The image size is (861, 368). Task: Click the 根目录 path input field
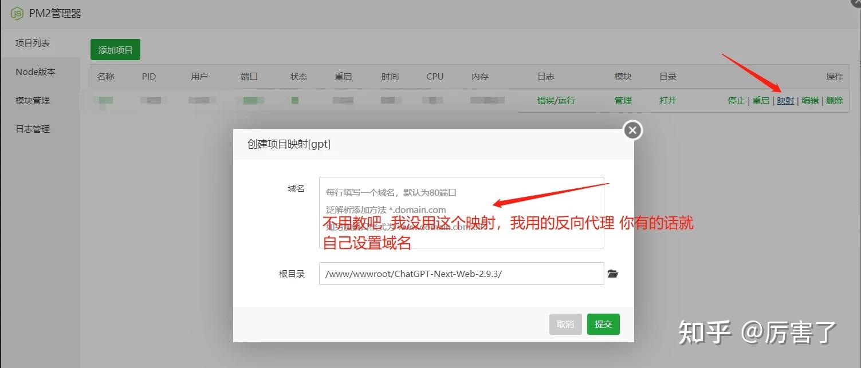tap(462, 274)
